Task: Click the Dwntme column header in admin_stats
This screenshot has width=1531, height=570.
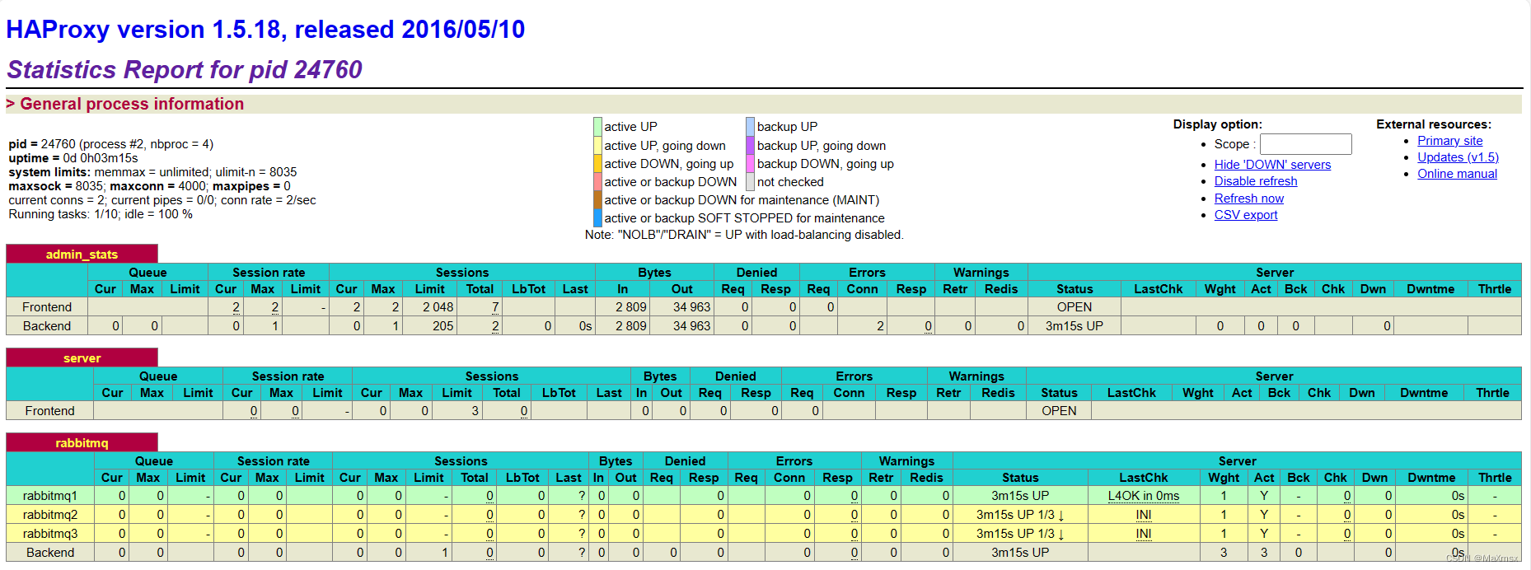Action: 1430,289
